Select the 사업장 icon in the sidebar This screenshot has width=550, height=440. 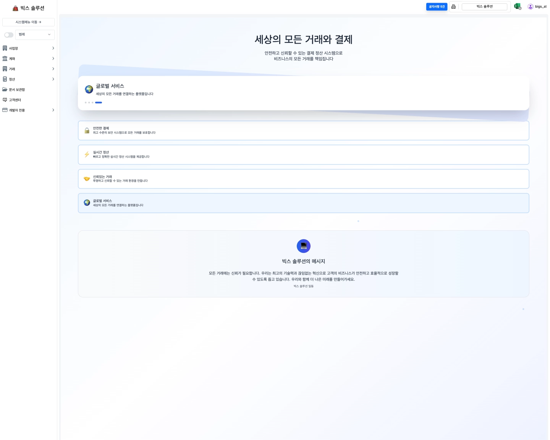5,48
